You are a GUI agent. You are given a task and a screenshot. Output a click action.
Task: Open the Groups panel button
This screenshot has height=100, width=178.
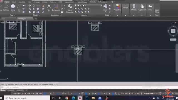click(x=125, y=7)
